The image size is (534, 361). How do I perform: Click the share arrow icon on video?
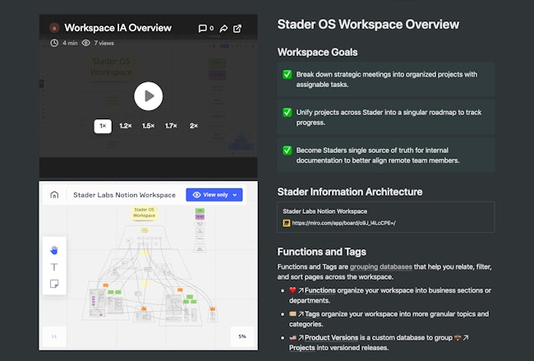tap(223, 28)
